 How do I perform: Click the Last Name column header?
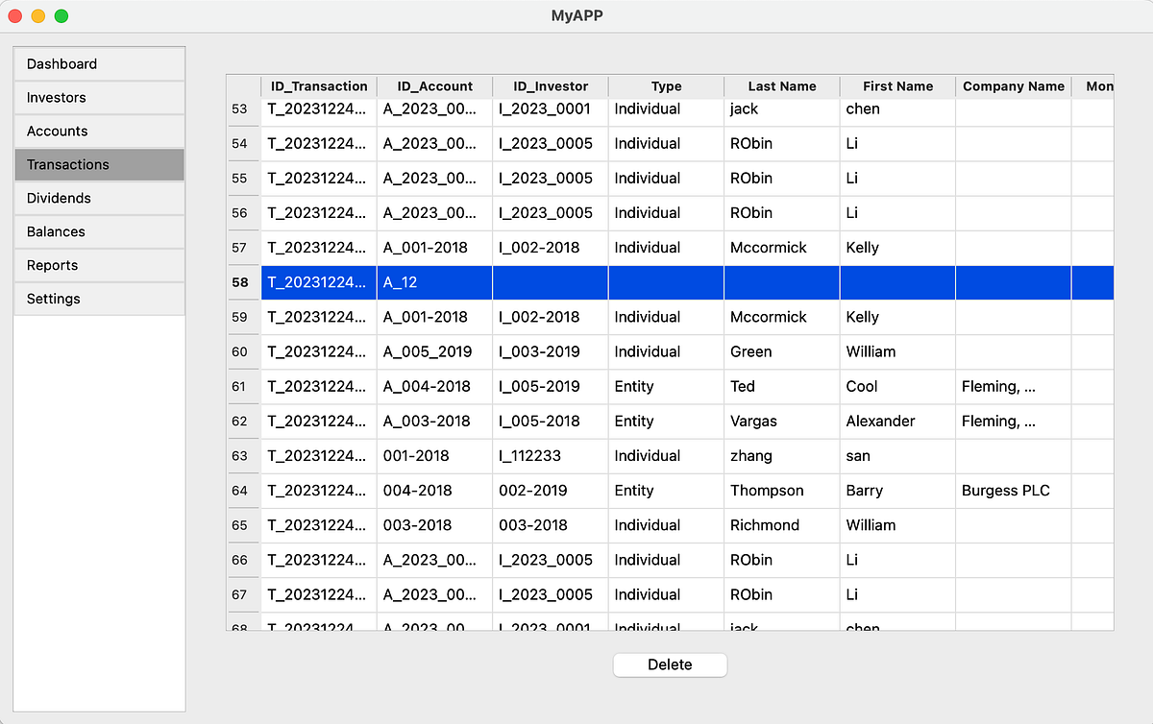(781, 85)
